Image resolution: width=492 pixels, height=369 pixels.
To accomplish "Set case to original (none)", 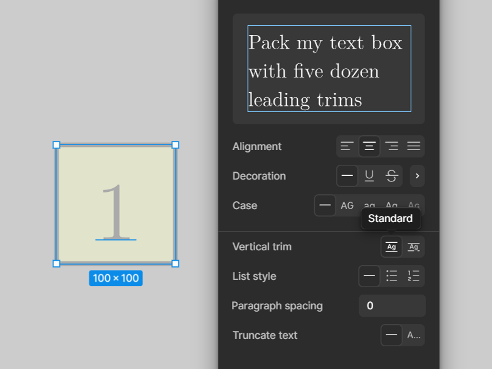I will pos(325,205).
